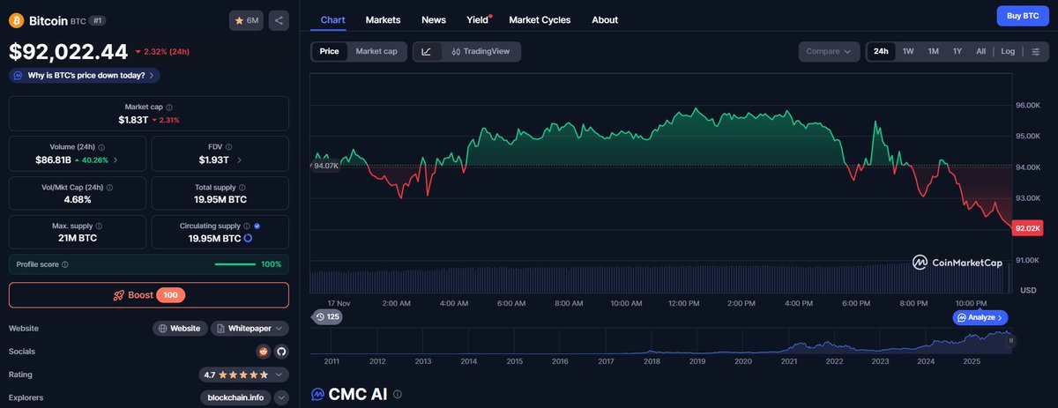
Task: Expand FDV details chevron
Action: tap(239, 160)
